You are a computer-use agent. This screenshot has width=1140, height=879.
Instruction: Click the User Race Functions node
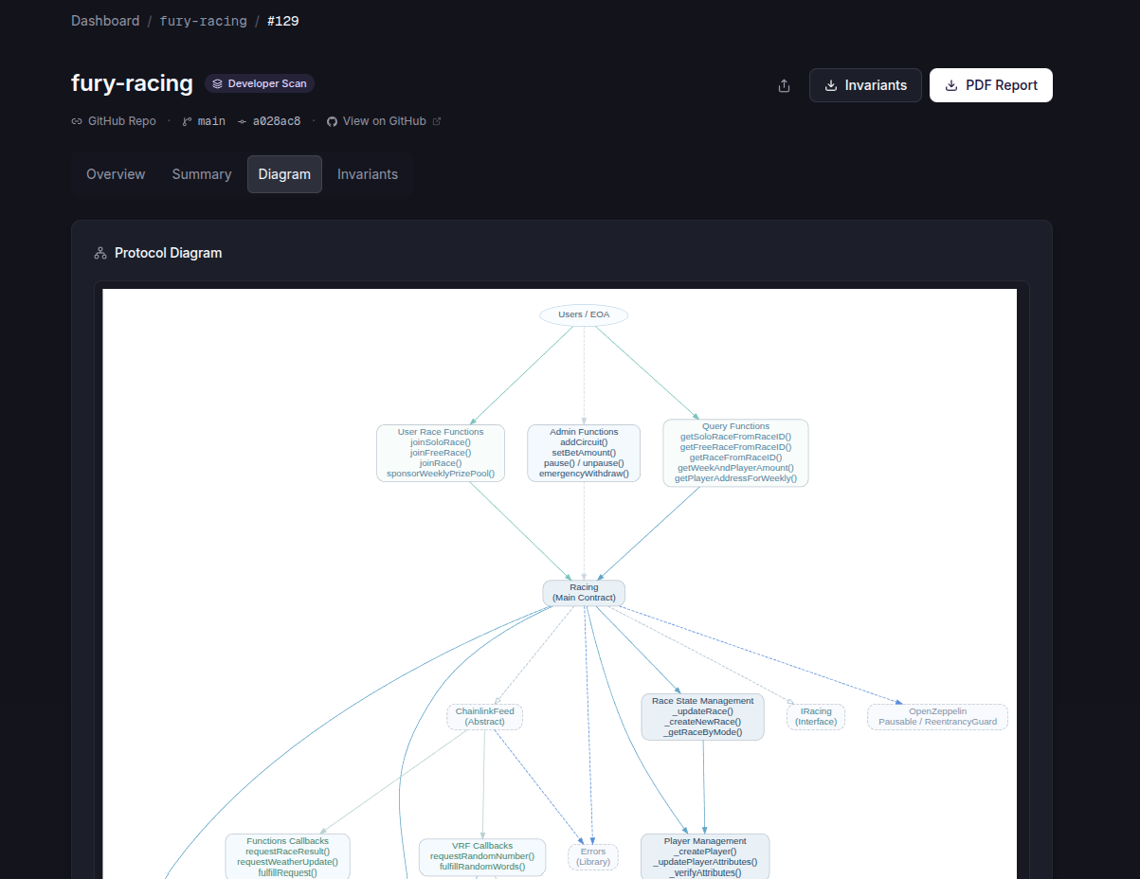(441, 453)
